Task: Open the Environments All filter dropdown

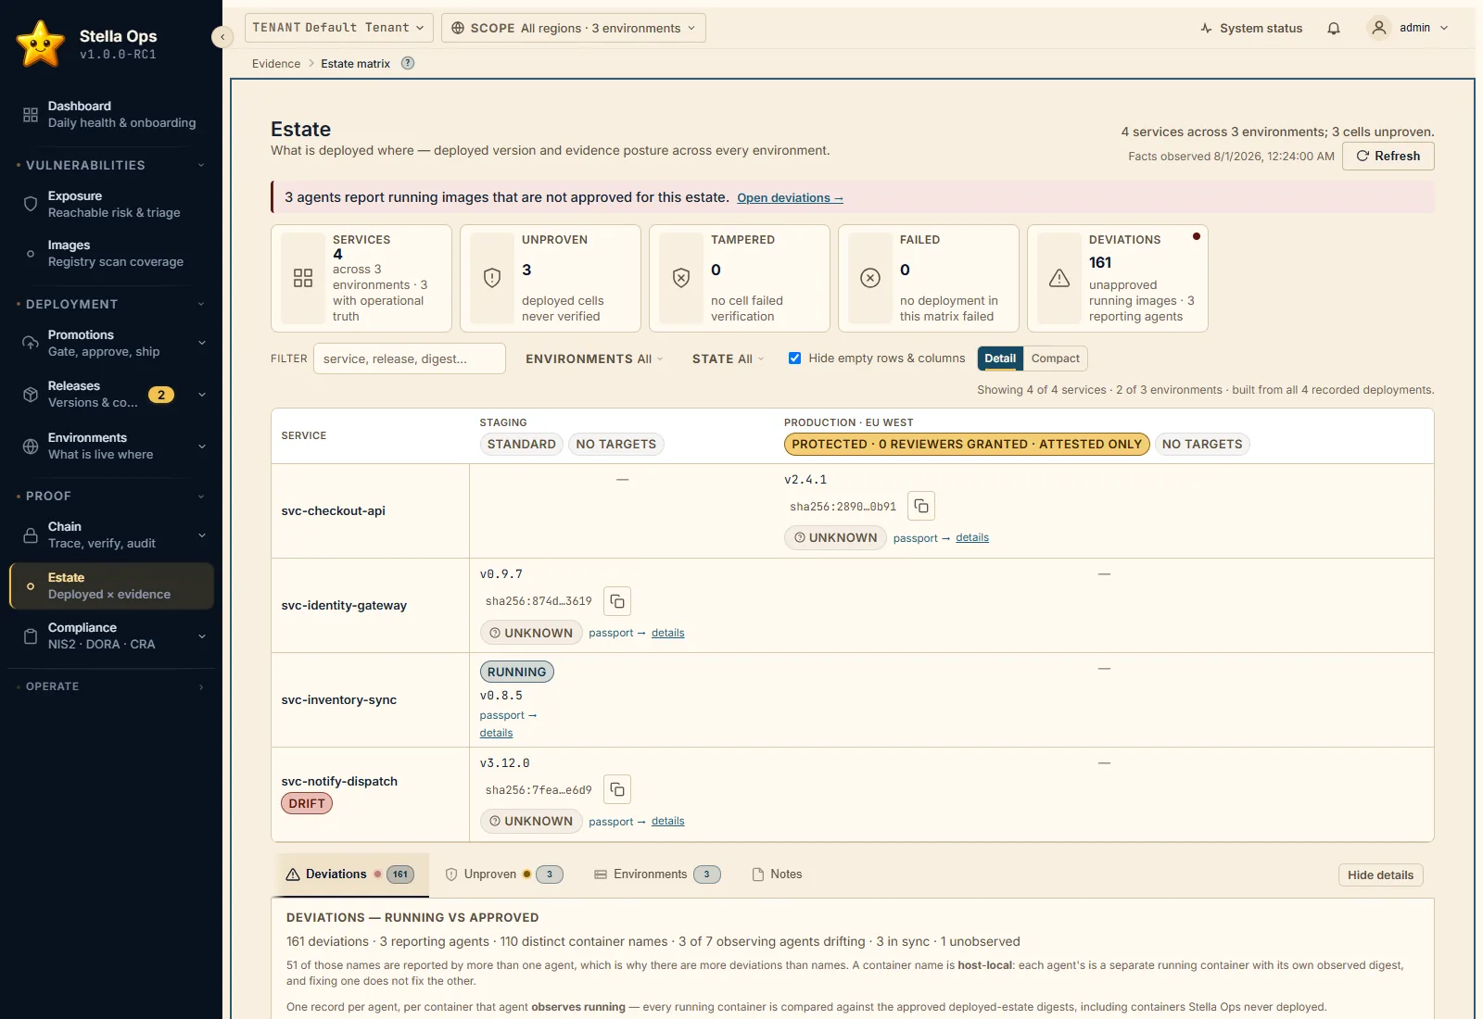Action: [x=594, y=359]
